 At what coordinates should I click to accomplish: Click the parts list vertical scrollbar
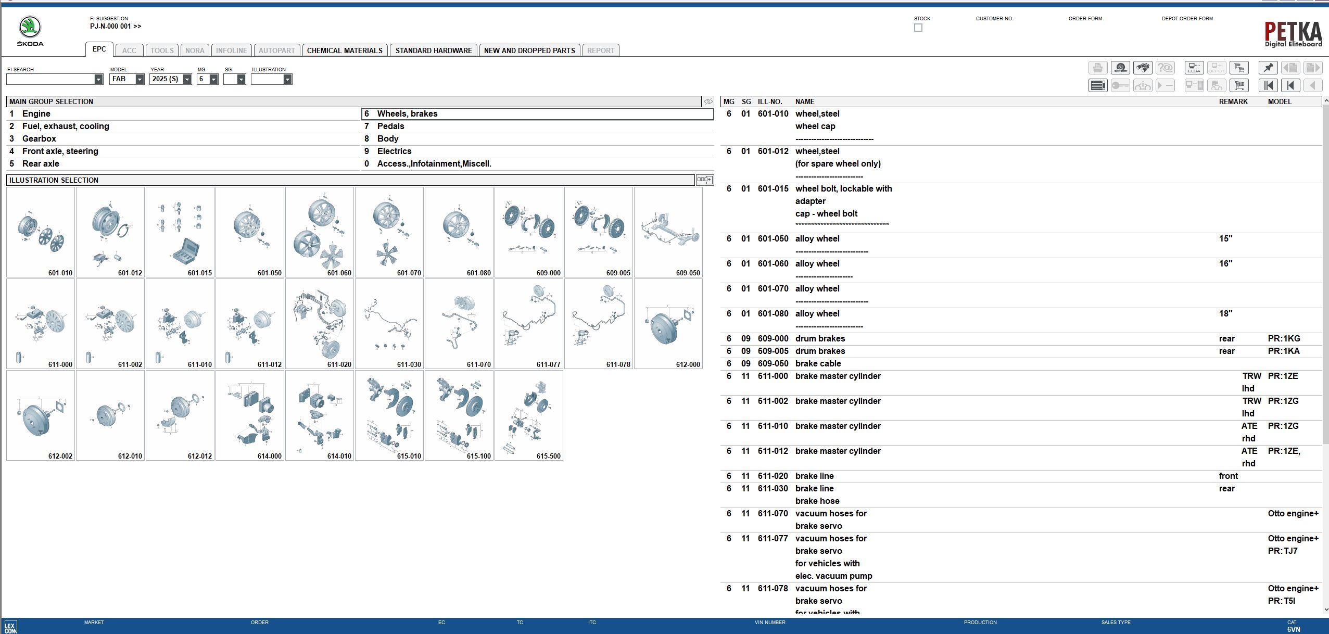(1325, 273)
